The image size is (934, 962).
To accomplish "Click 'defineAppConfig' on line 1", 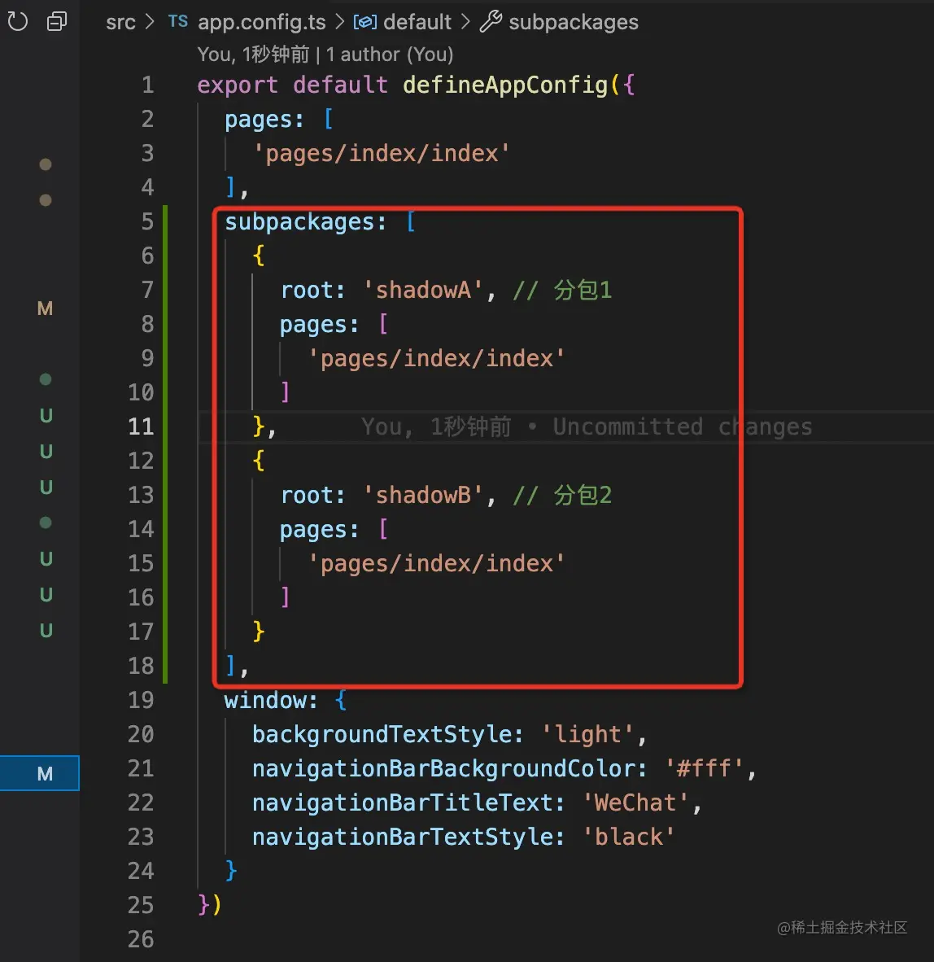I will tap(505, 85).
